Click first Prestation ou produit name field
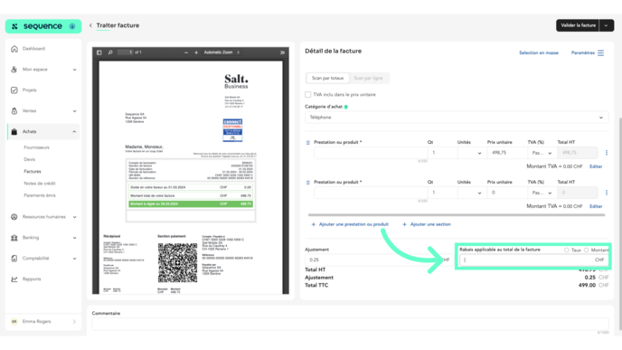This screenshot has height=350, width=622. click(371, 153)
